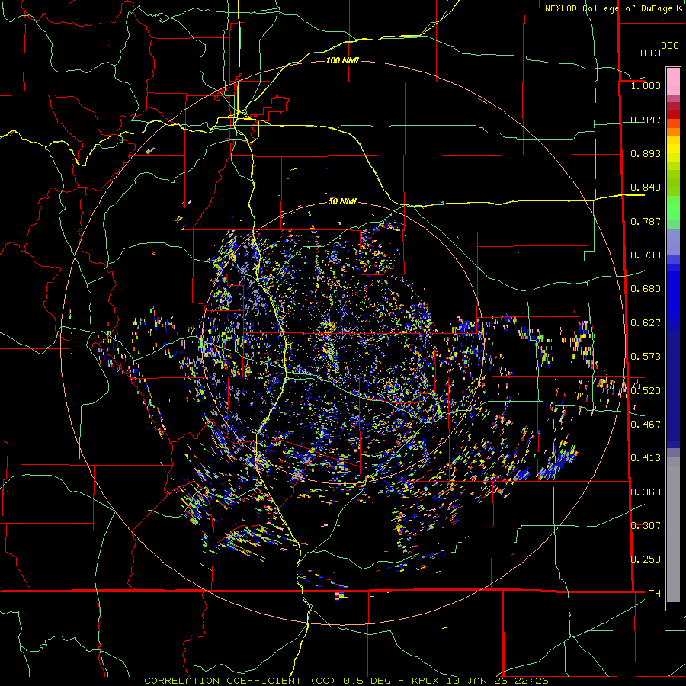Image resolution: width=686 pixels, height=686 pixels.
Task: Click the DCC product label
Action: 669,46
